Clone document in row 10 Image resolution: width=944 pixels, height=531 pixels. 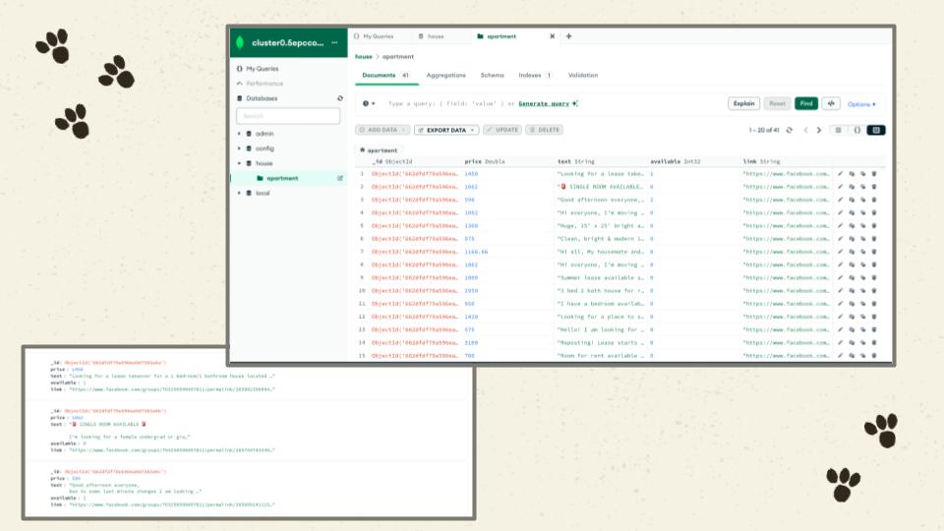(x=863, y=291)
